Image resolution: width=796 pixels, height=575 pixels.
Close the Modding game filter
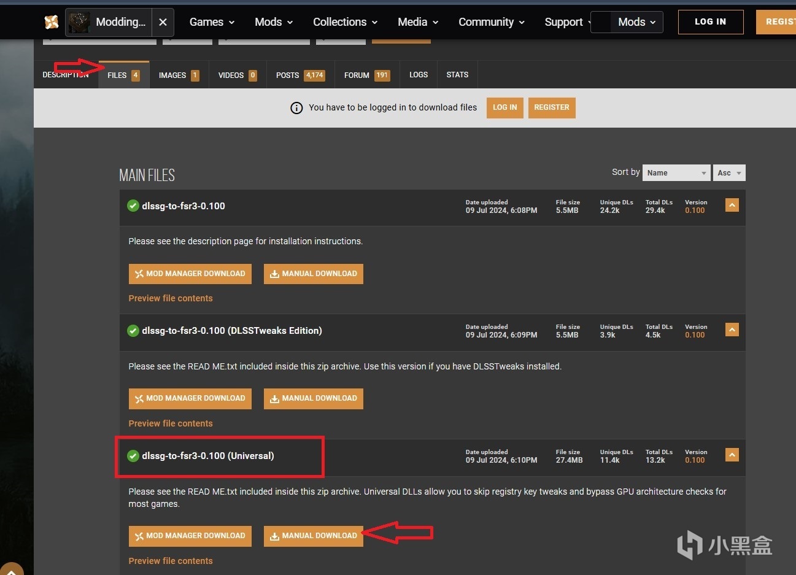(x=163, y=22)
